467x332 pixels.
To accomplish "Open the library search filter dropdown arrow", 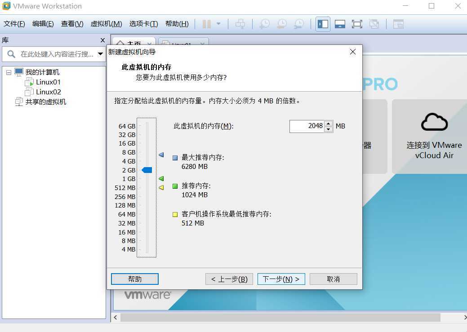I will [100, 54].
